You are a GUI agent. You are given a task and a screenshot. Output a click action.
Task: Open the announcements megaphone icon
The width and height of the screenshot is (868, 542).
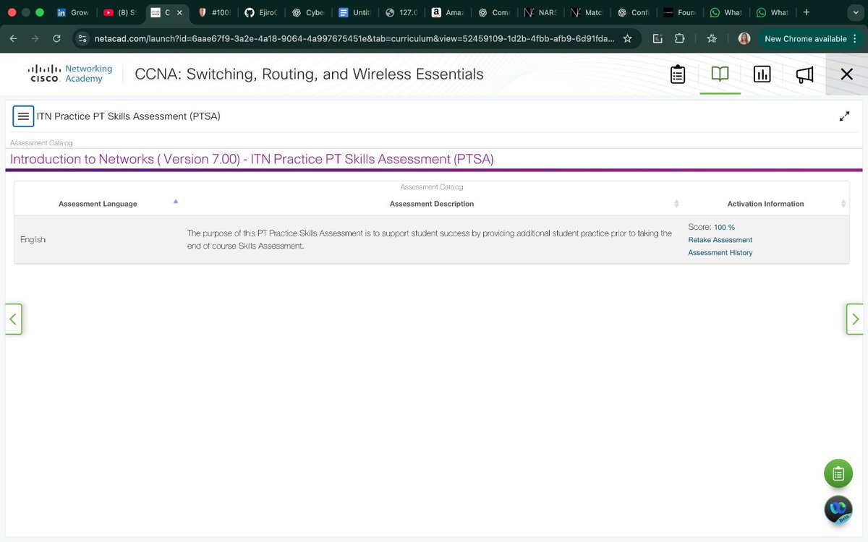click(x=804, y=74)
